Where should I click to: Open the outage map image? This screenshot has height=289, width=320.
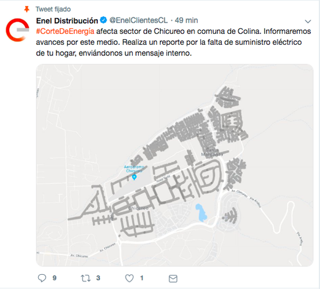point(174,165)
